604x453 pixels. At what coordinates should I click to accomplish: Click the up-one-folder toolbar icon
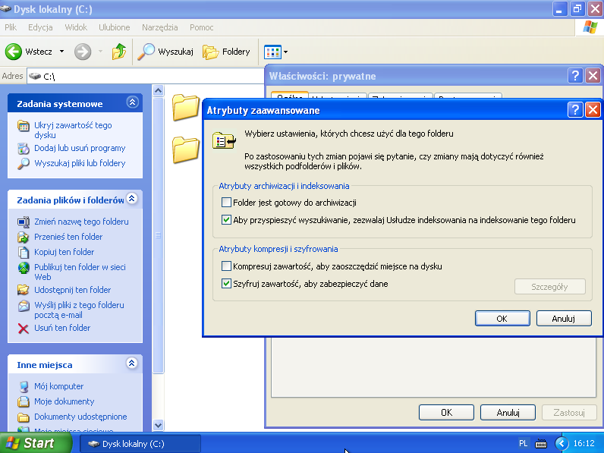[119, 52]
